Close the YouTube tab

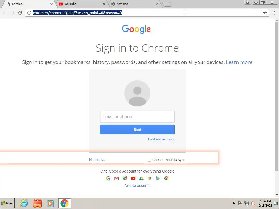click(x=104, y=4)
